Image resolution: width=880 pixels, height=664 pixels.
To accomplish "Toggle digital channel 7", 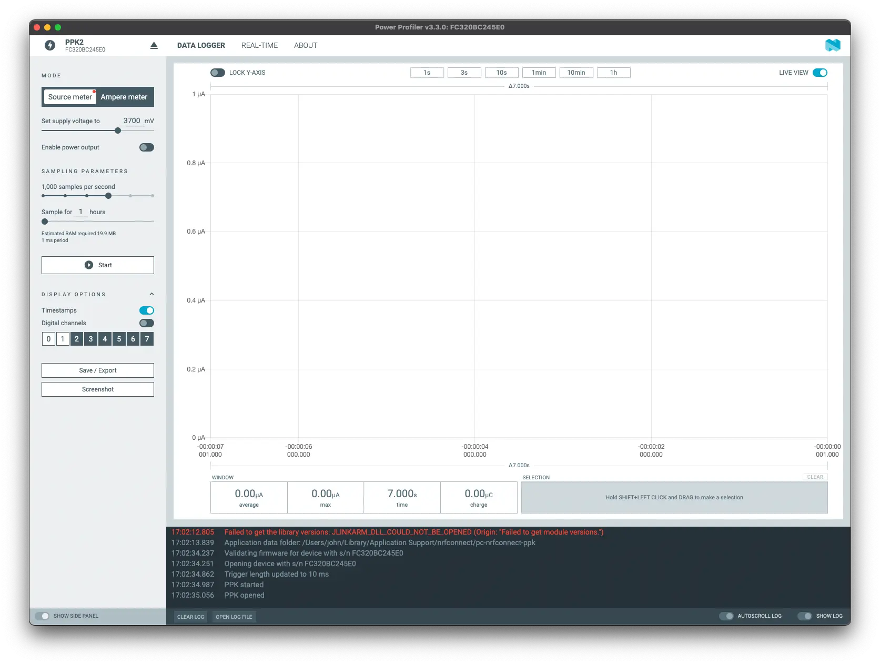I will coord(147,339).
